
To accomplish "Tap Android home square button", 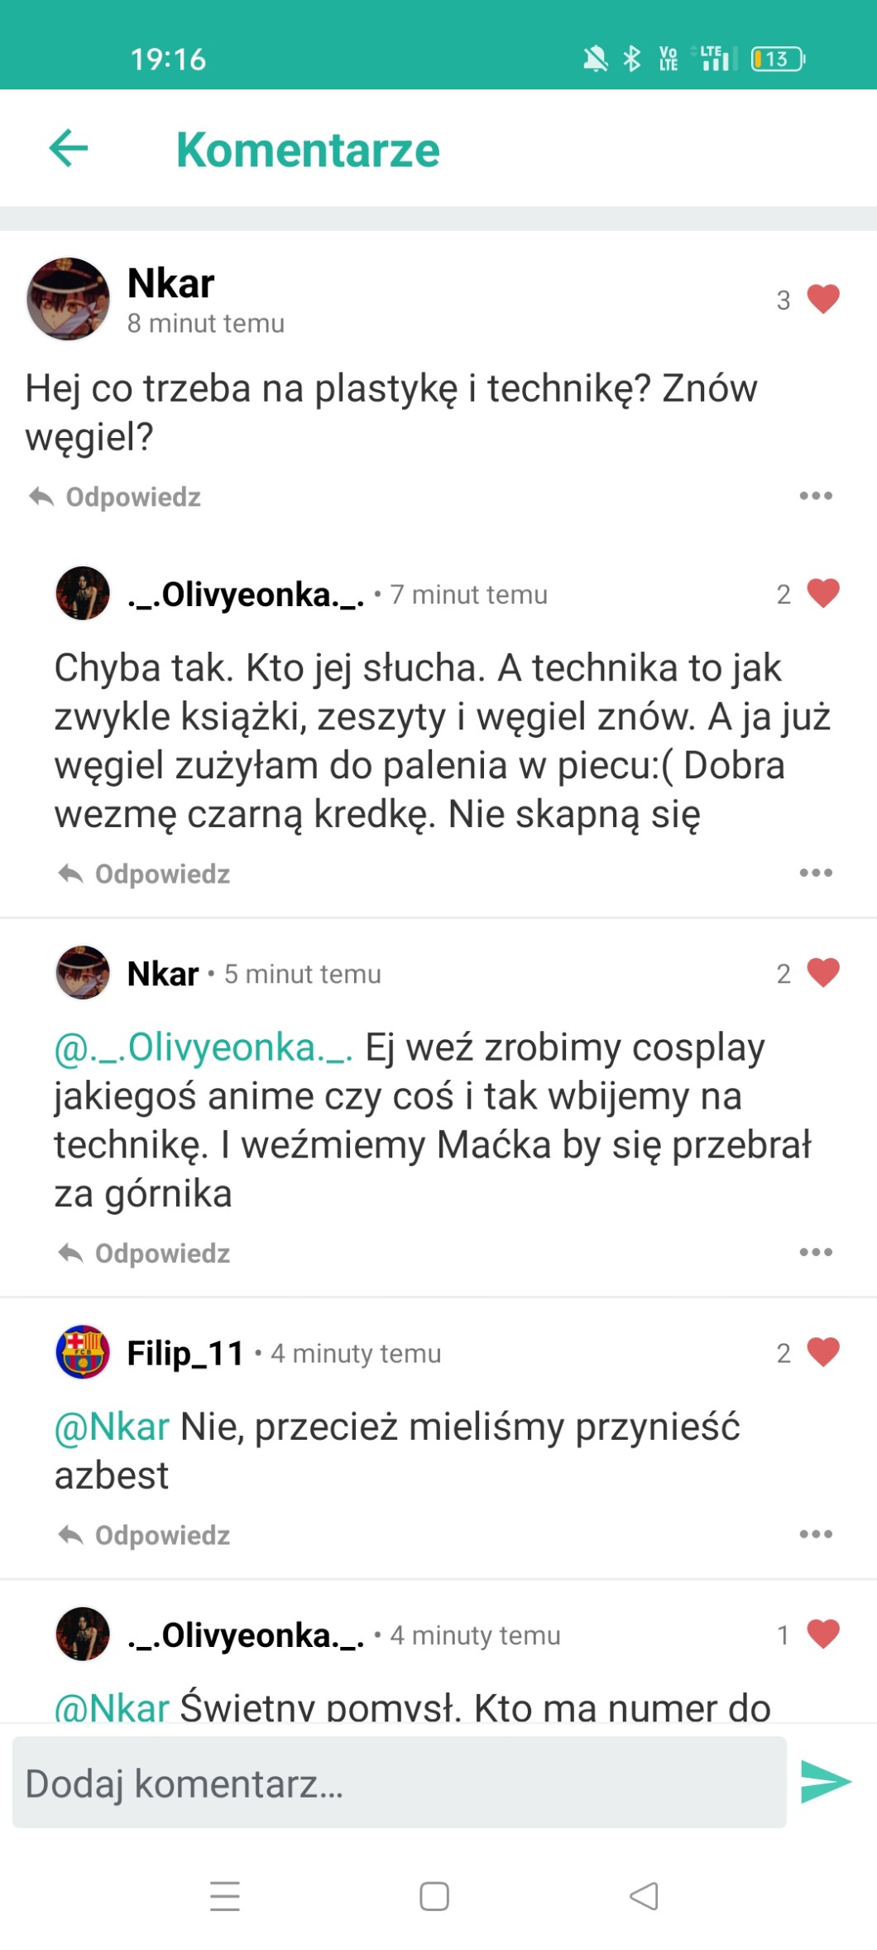I will [x=434, y=1896].
